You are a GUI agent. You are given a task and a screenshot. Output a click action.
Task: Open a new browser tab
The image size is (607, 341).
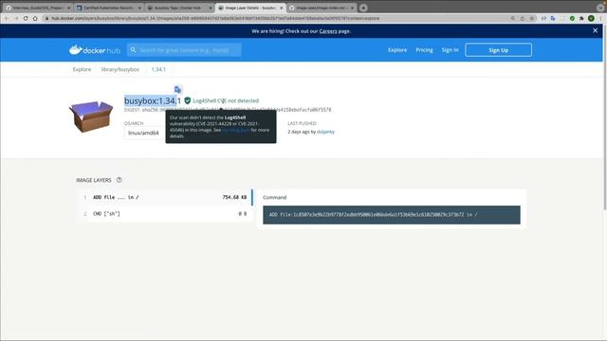[363, 8]
